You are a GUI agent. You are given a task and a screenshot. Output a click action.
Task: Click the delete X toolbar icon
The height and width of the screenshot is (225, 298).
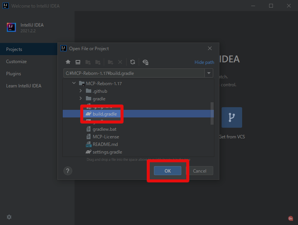pos(120,62)
